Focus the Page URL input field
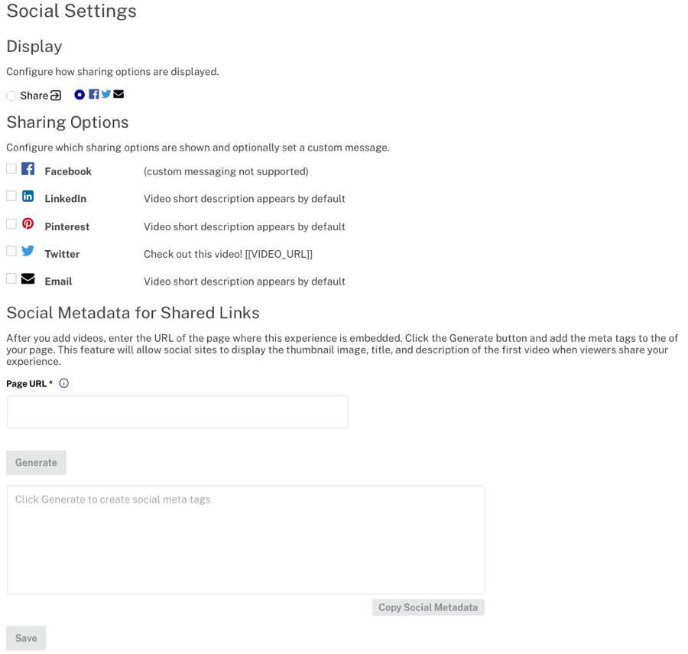688x654 pixels. click(x=177, y=412)
